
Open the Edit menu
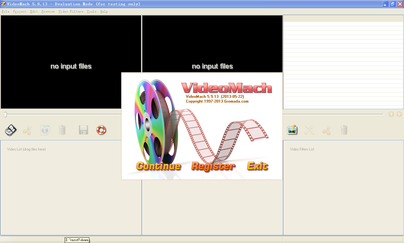point(34,11)
